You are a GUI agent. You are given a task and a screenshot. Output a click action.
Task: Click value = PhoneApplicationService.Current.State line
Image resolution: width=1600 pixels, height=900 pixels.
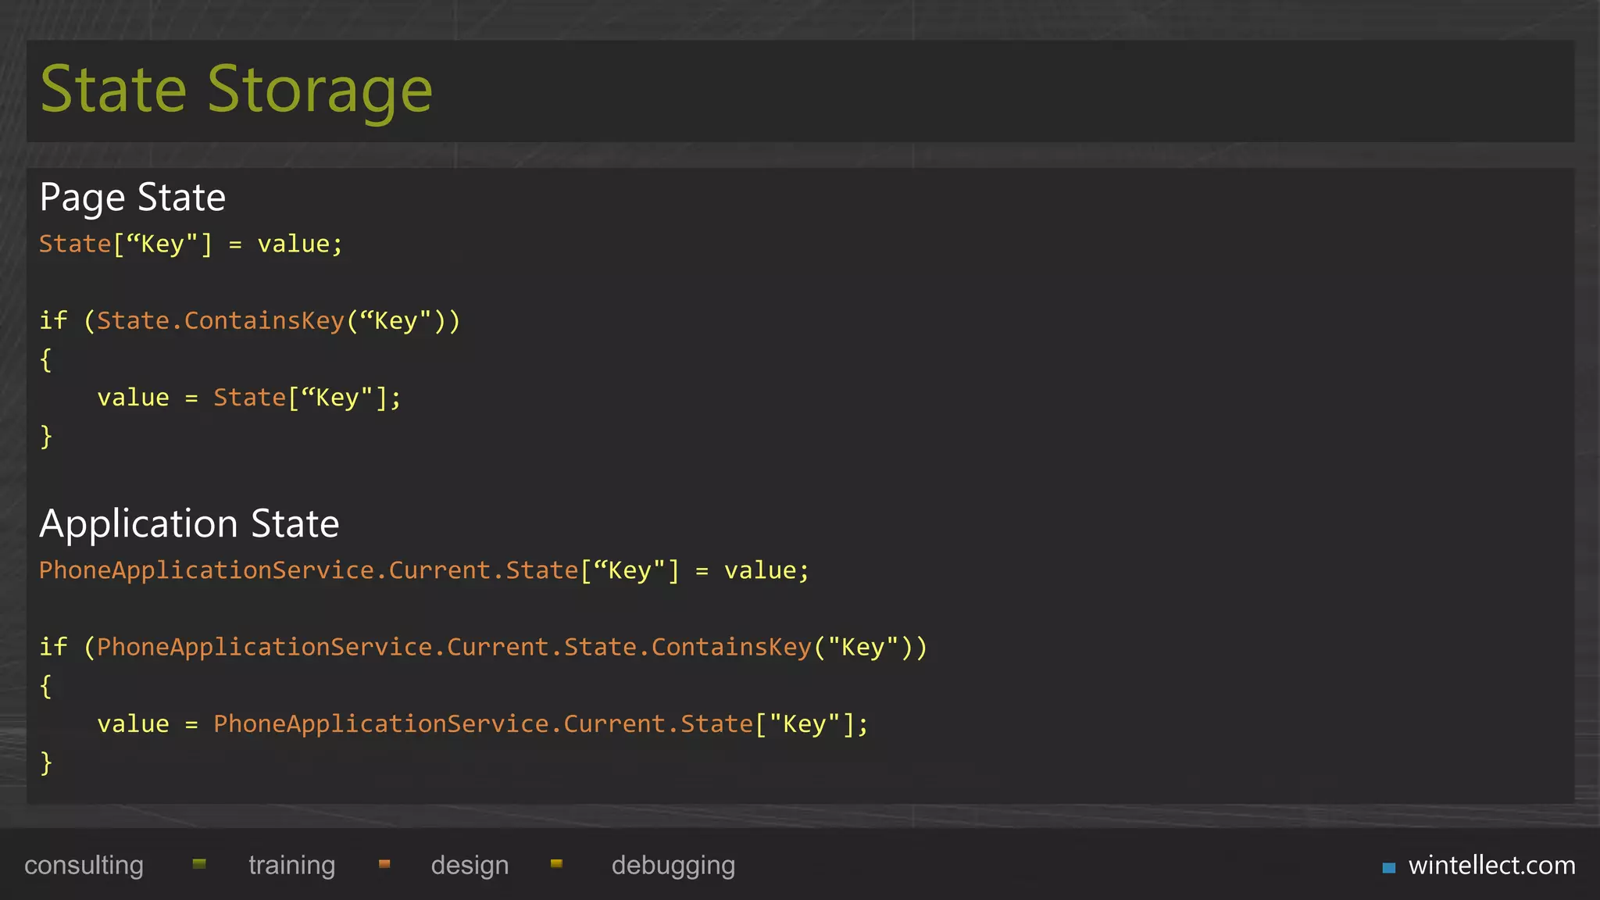tap(482, 724)
